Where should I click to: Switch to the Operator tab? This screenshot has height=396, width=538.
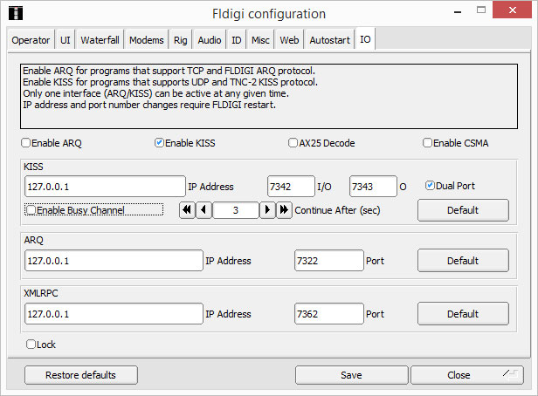tap(31, 40)
